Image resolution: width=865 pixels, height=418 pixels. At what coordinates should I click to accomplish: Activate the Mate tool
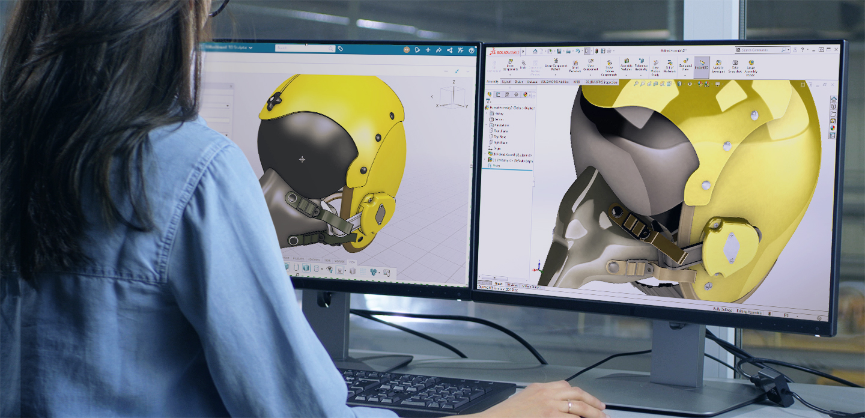[x=523, y=65]
